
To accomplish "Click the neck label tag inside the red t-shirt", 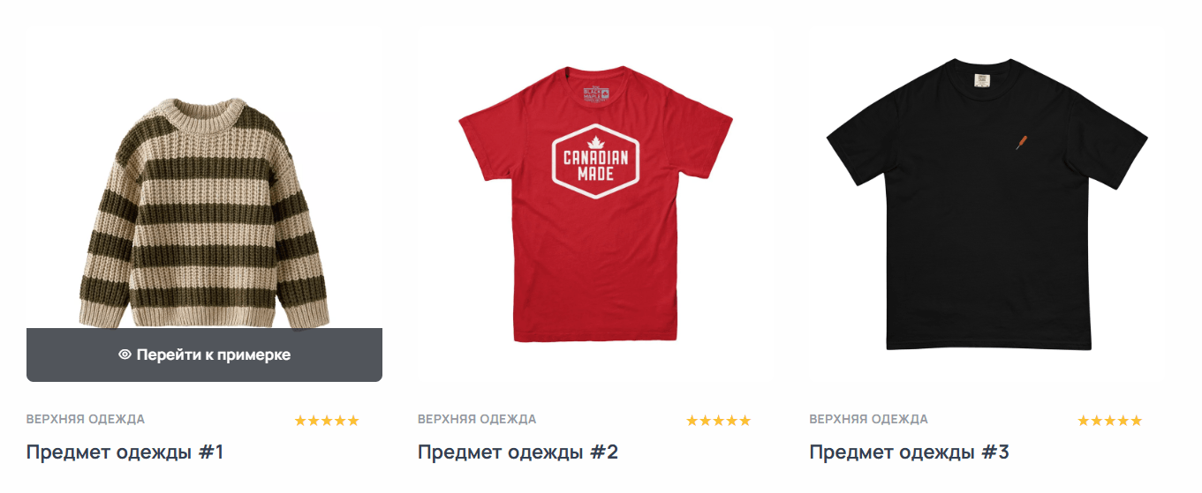I will coord(596,93).
